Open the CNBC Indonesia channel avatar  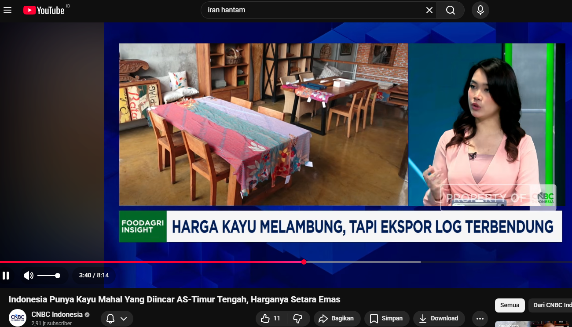pyautogui.click(x=18, y=318)
